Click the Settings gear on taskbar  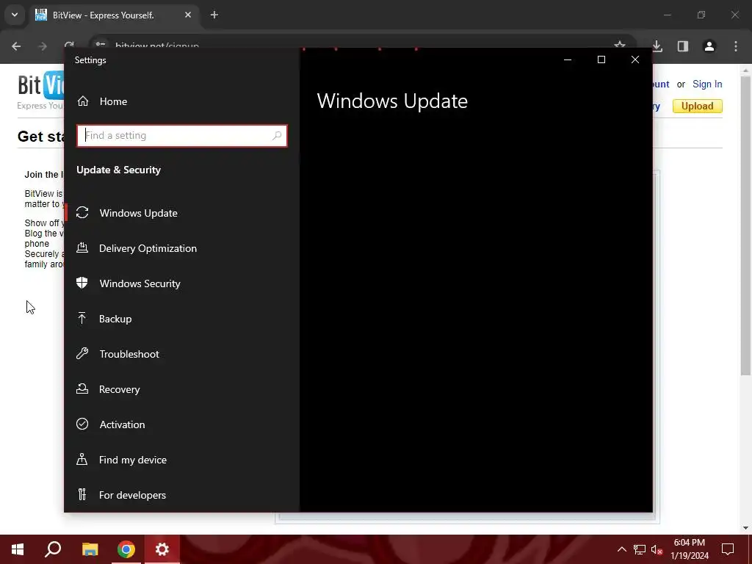162,549
